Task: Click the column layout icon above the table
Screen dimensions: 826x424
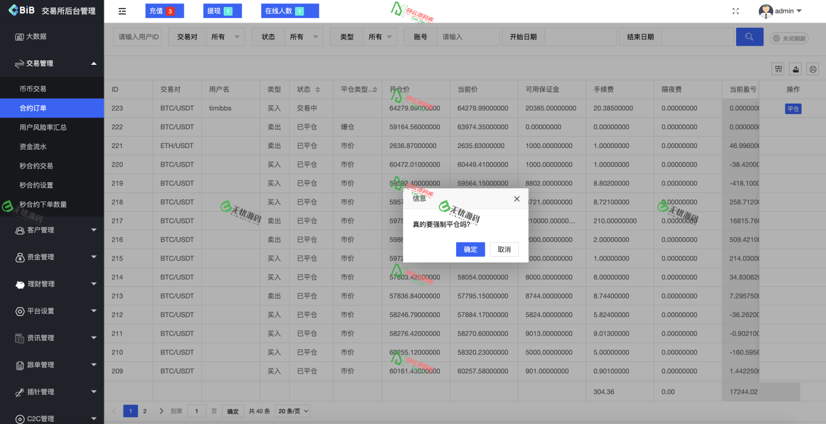Action: (777, 68)
